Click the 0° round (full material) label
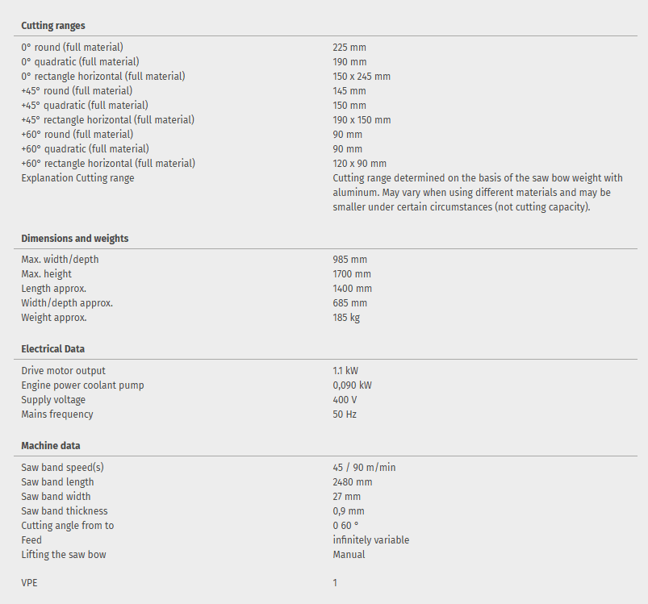 tap(73, 48)
